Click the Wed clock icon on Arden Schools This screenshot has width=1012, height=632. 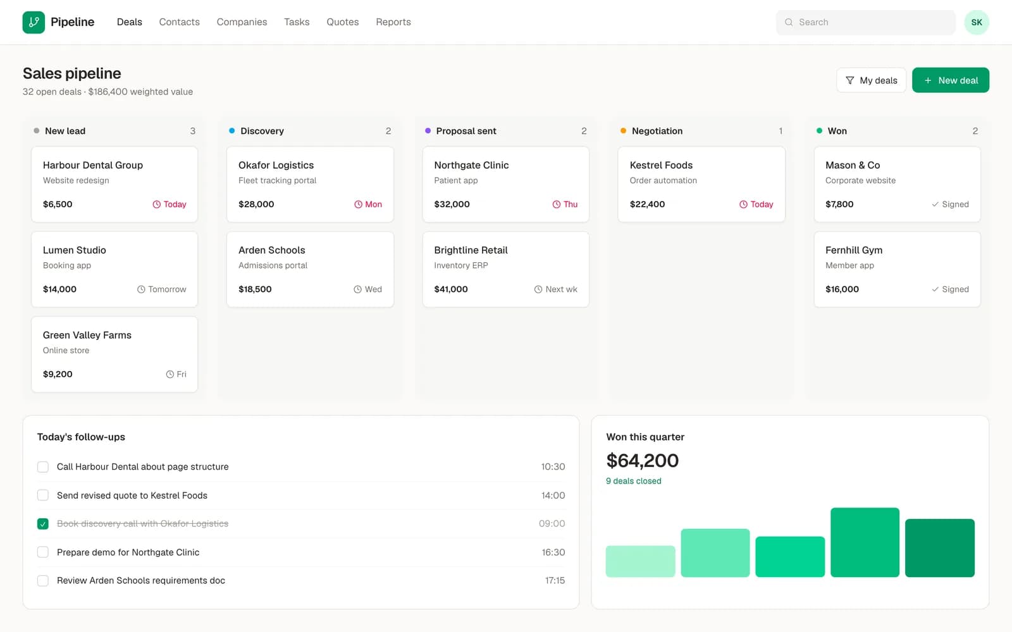[358, 289]
